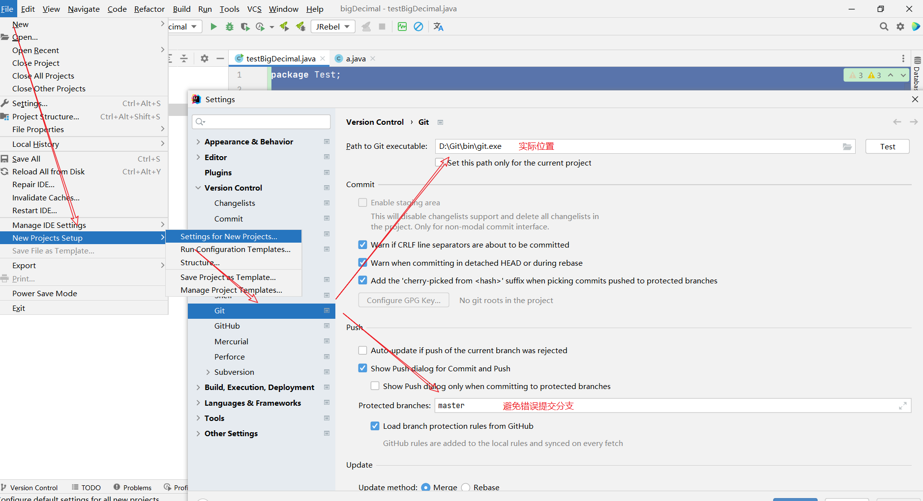The width and height of the screenshot is (923, 501).
Task: Click the colorful plugin icon top right
Action: click(916, 27)
